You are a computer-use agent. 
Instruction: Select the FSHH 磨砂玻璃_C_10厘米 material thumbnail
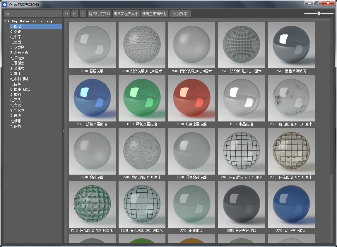(x=142, y=151)
